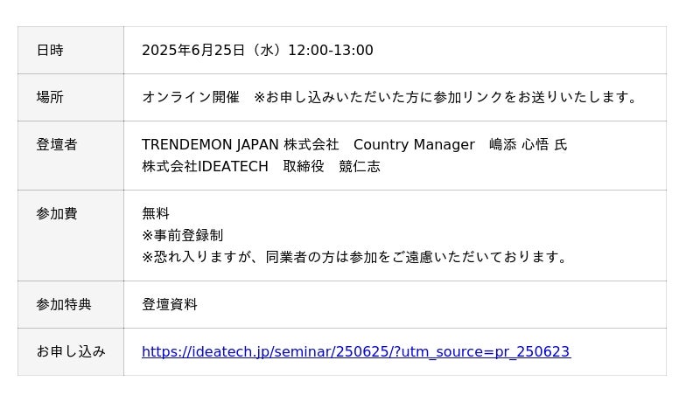Click the 同業者 participation restriction note

[356, 257]
